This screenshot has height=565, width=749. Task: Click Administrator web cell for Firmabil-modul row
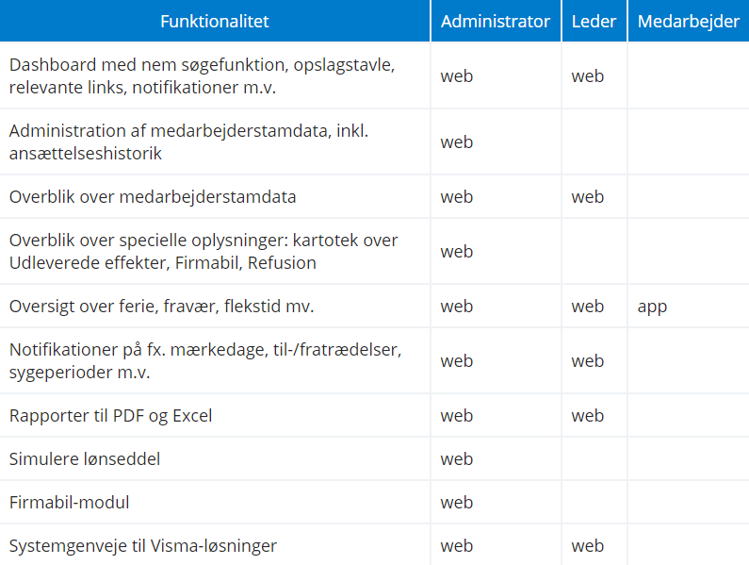click(457, 503)
